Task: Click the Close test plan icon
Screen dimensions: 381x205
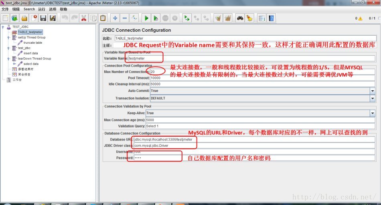Action: coord(34,18)
